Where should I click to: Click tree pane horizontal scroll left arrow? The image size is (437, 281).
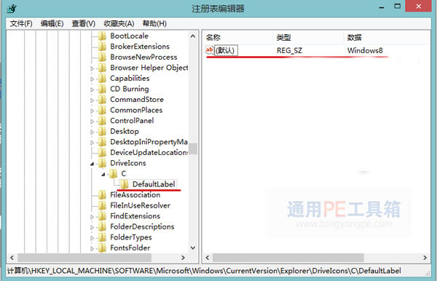(12, 258)
